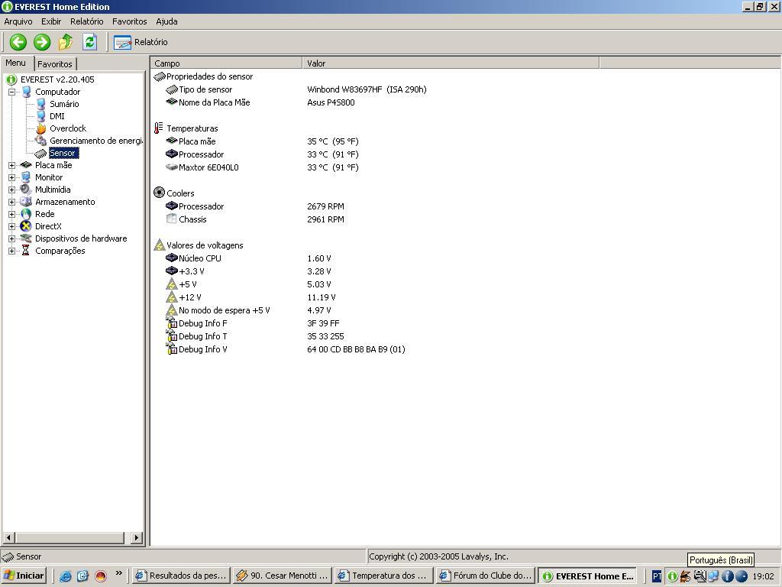Expand the Placa mãe tree node

pos(11,165)
